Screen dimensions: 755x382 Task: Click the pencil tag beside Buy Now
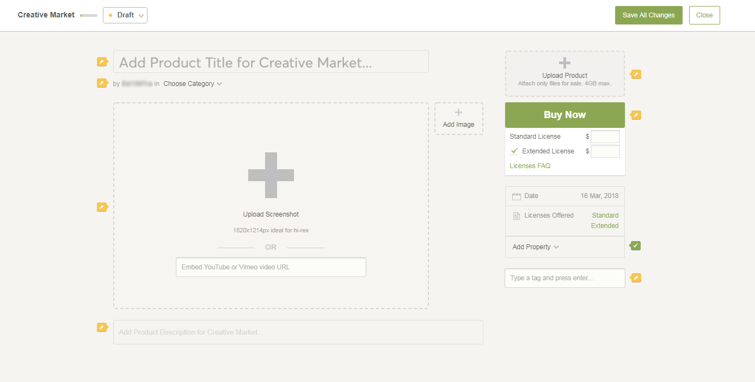click(636, 115)
